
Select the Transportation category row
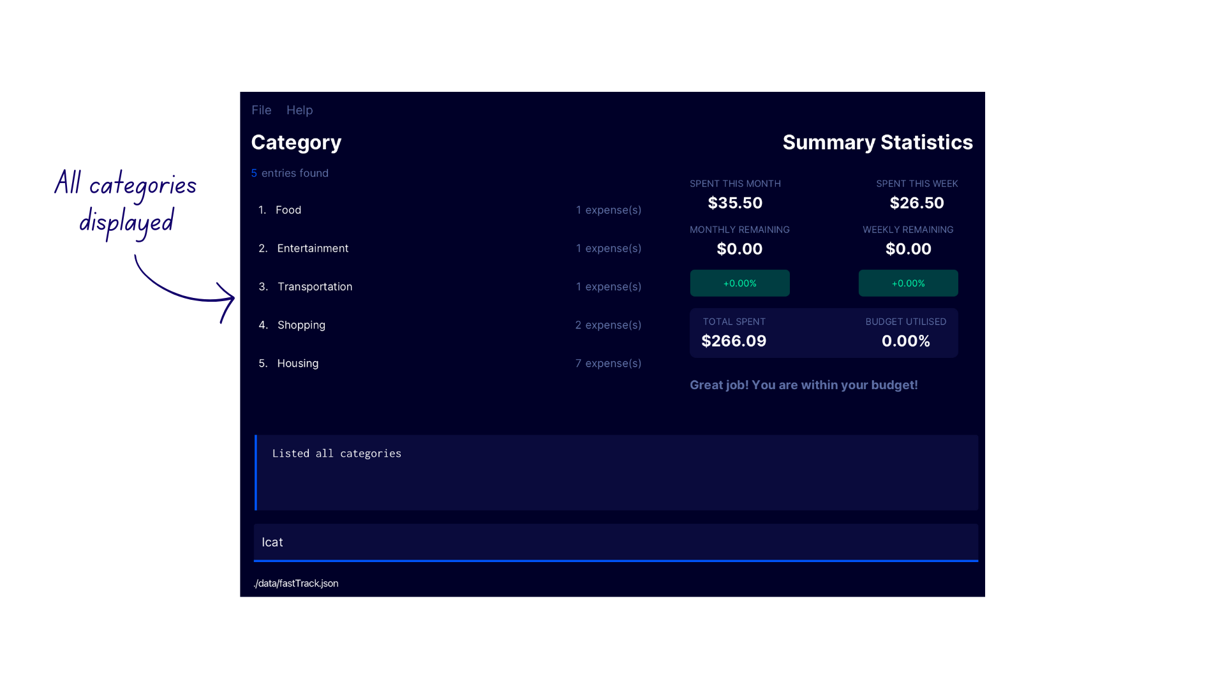[x=450, y=286]
